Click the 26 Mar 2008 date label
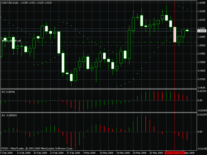The width and height of the screenshot is (207, 155). (156, 153)
